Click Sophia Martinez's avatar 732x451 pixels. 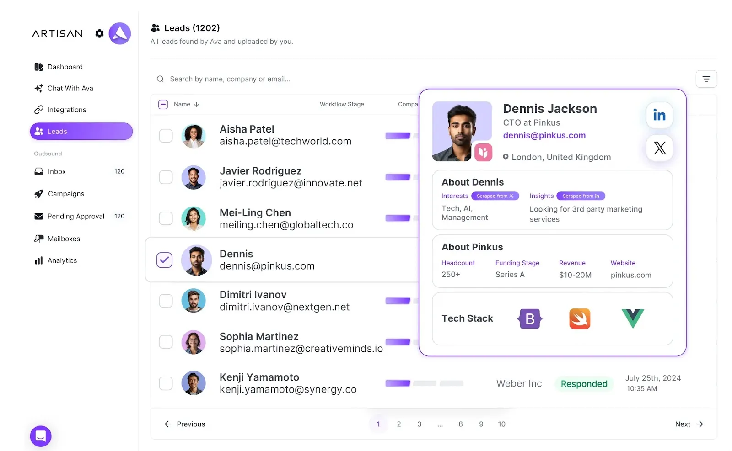tap(194, 342)
